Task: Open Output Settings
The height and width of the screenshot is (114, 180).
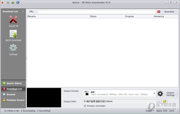Action: (167, 94)
